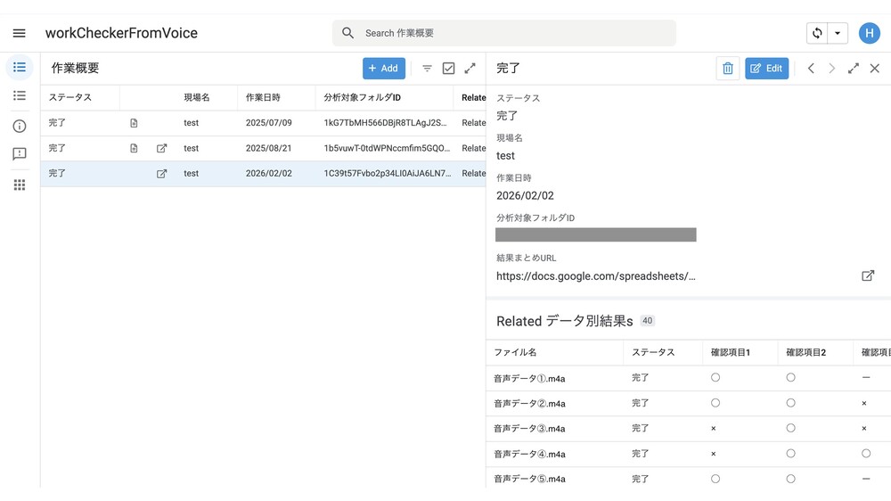
Task: Open the dropdown arrow beside sync
Action: pyautogui.click(x=838, y=33)
